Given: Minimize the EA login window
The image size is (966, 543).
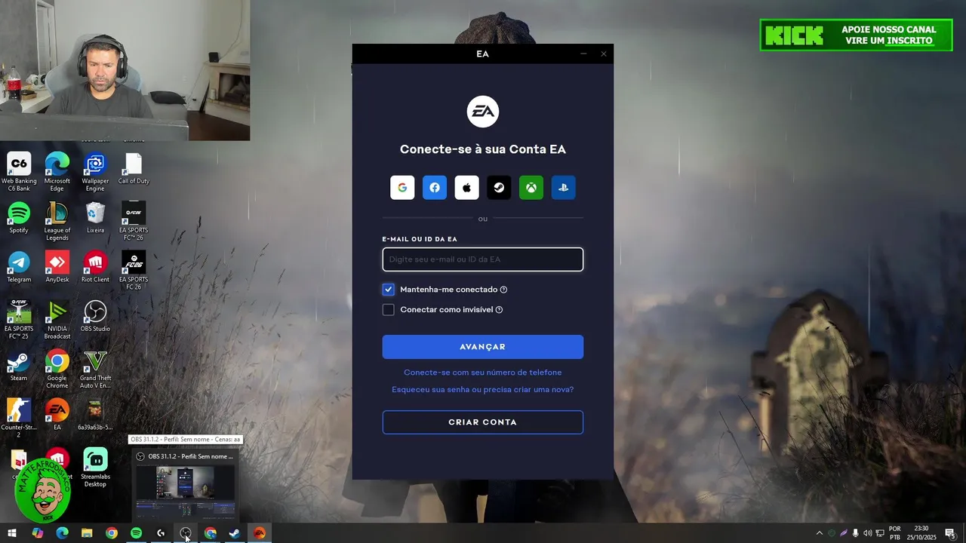Looking at the screenshot, I should [x=583, y=54].
